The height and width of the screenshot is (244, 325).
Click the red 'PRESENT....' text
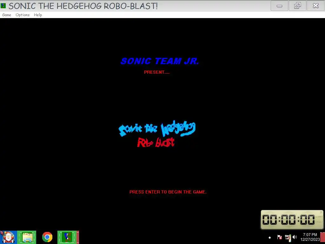(x=157, y=72)
